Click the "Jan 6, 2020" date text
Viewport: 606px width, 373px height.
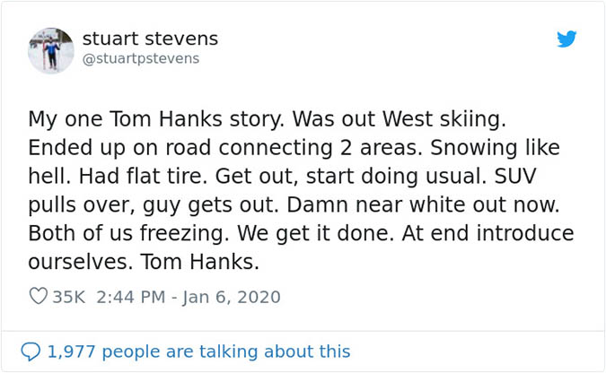click(x=232, y=297)
